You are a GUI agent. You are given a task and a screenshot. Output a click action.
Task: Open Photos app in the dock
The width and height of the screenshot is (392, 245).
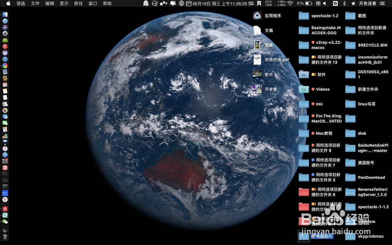click(5, 110)
